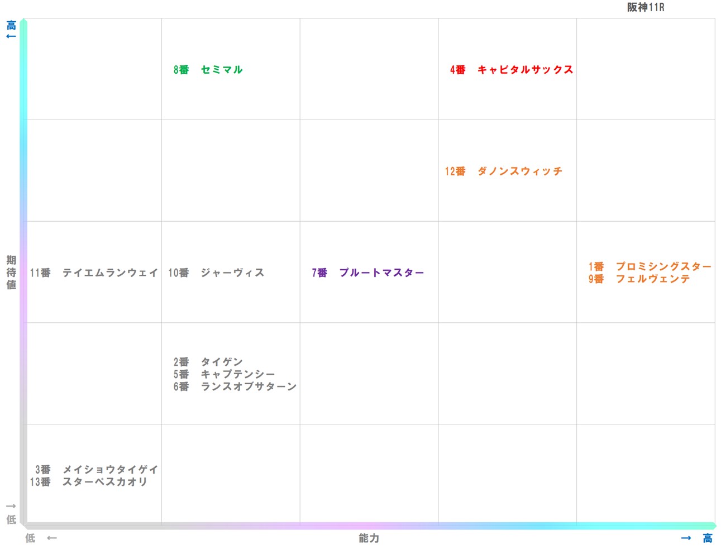Click 7番 プルートマスター in purple

(x=367, y=273)
